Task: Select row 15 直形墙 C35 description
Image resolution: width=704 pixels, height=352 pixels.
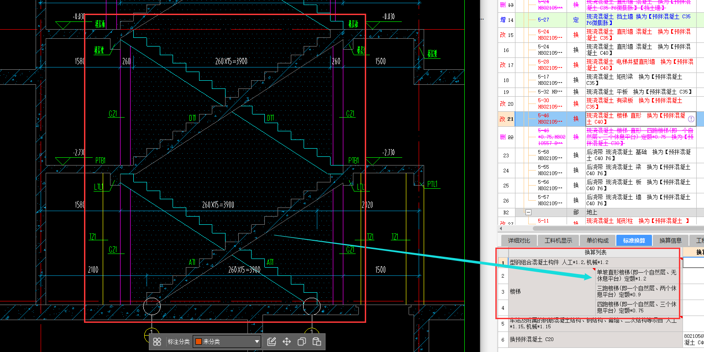Action: tap(641, 35)
